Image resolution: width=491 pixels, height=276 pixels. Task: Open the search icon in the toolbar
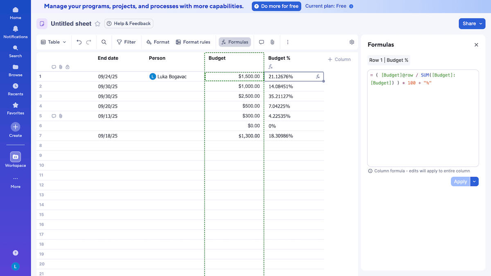pos(104,42)
